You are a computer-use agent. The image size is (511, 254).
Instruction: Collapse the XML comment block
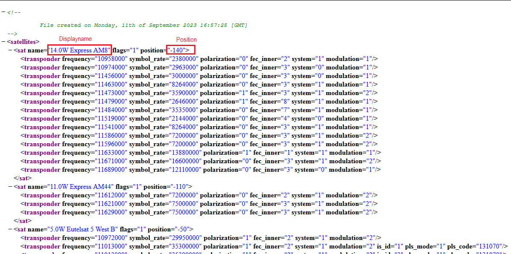(x=3, y=12)
